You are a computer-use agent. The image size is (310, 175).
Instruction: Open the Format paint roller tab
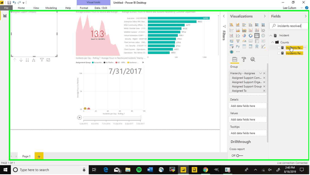tap(244, 59)
